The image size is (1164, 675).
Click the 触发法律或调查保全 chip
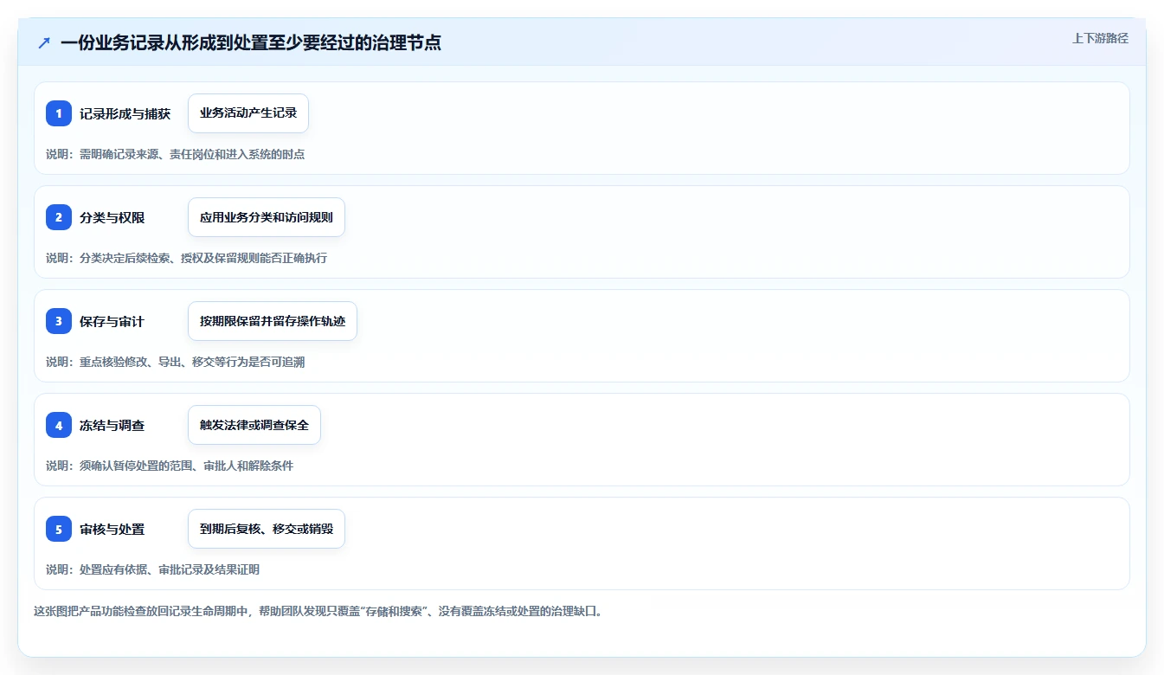pos(254,425)
